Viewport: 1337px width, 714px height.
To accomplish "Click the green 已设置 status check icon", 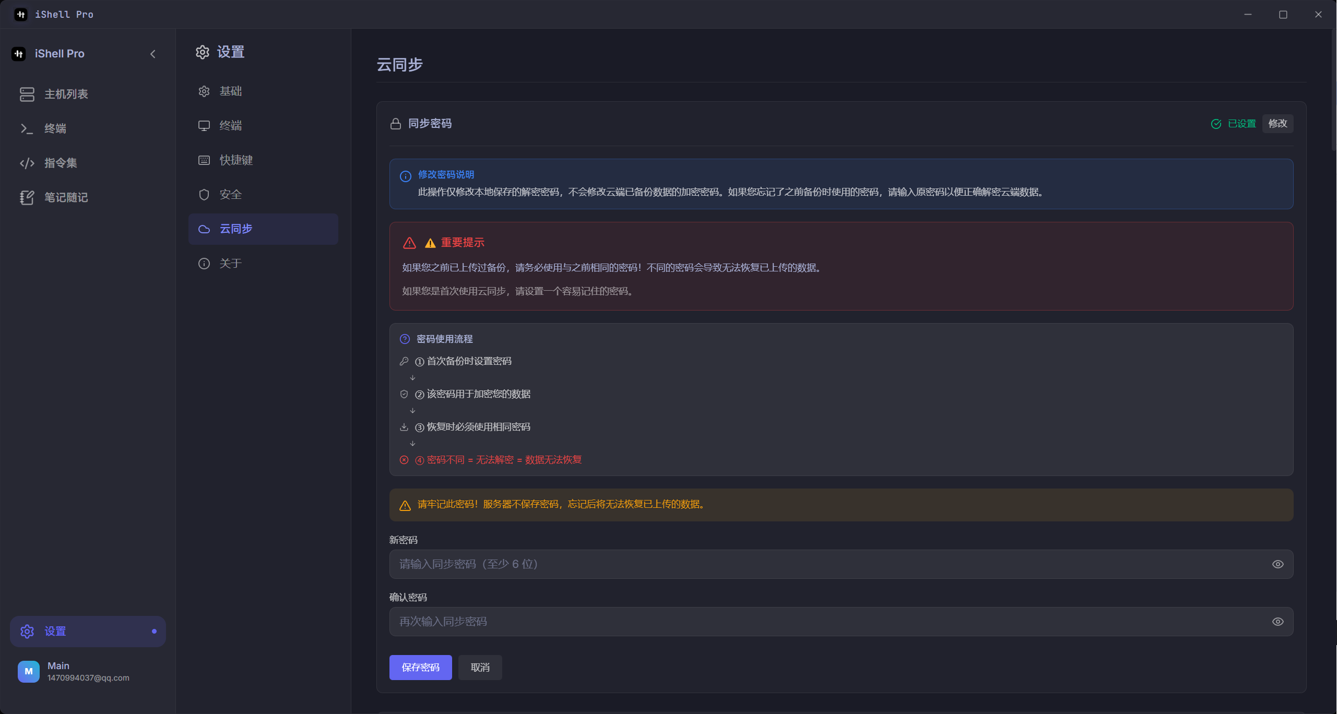I will click(1216, 124).
